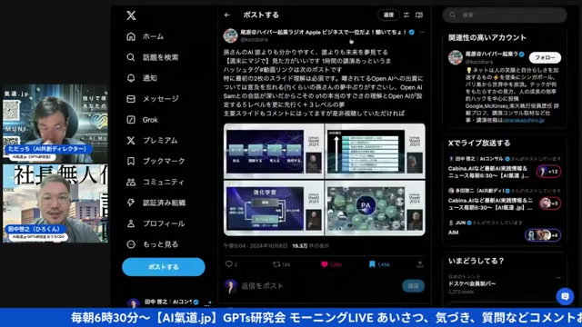582x327 pixels.
Task: Open second Cabina.AI live broadcast with +3
Action: [505, 201]
